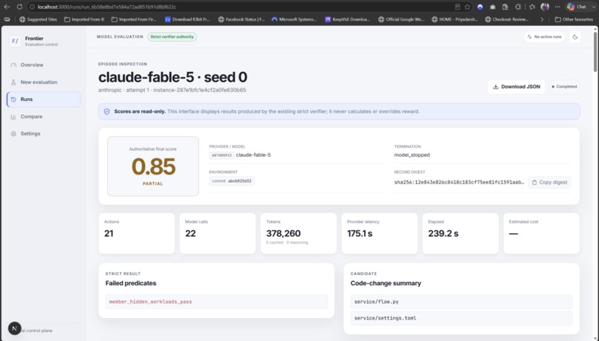This screenshot has height=341, width=599.
Task: Click the Settings gear icon in sidebar
Action: coord(13,134)
